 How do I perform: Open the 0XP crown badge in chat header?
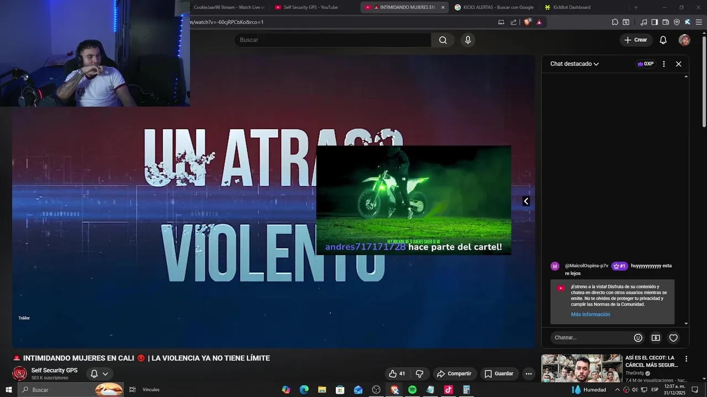pos(645,64)
